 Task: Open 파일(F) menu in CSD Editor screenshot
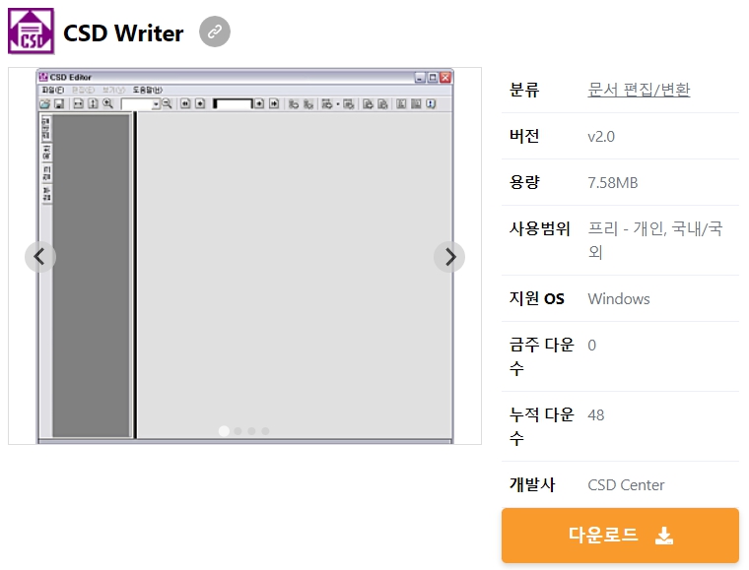pos(52,90)
